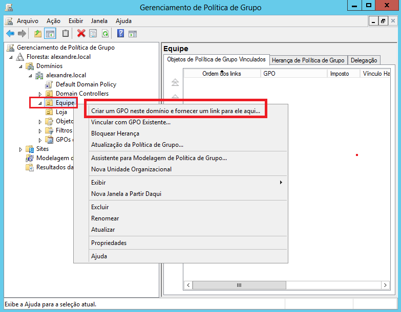Click the application icon in title bar

tap(9, 7)
